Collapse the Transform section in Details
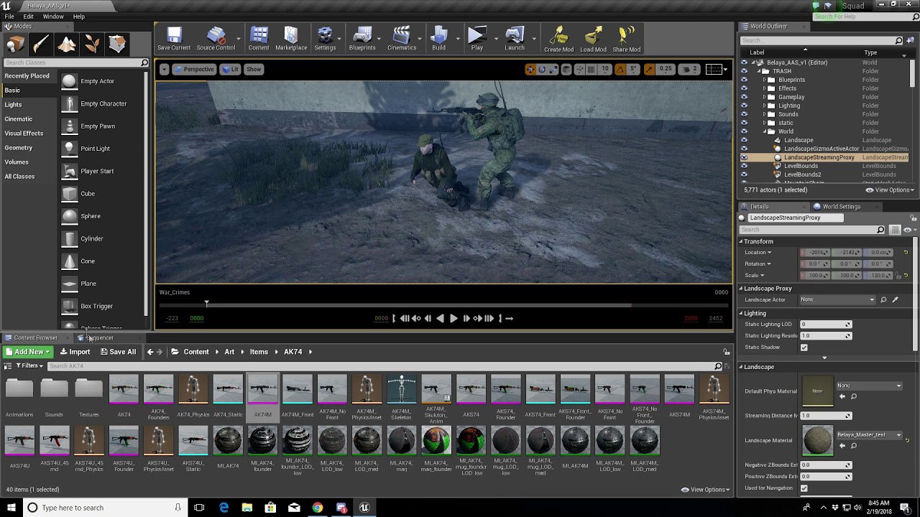 point(741,241)
